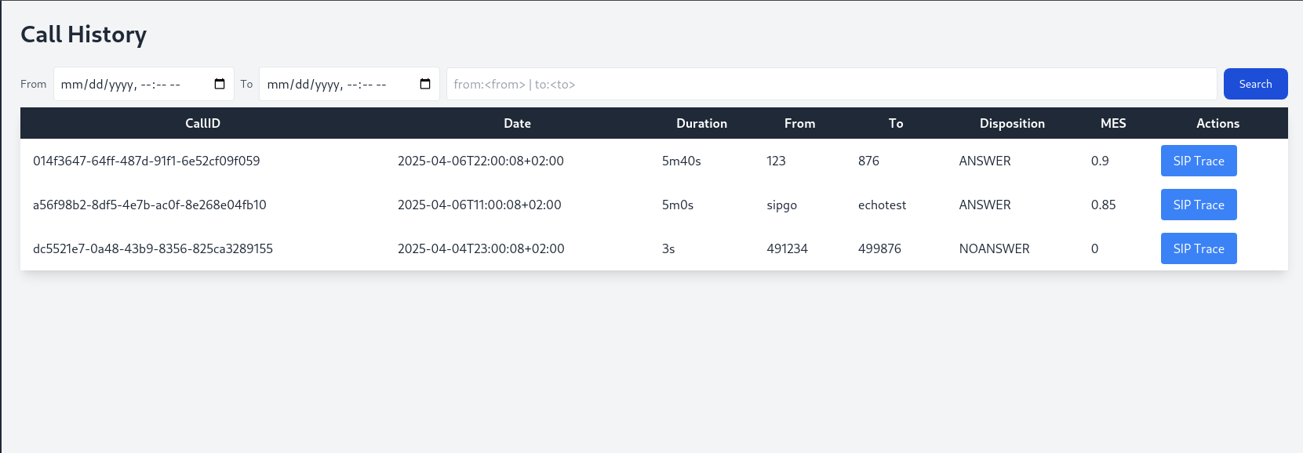The width and height of the screenshot is (1303, 453).
Task: Open SIP Trace for the sipgo call
Action: [x=1198, y=205]
